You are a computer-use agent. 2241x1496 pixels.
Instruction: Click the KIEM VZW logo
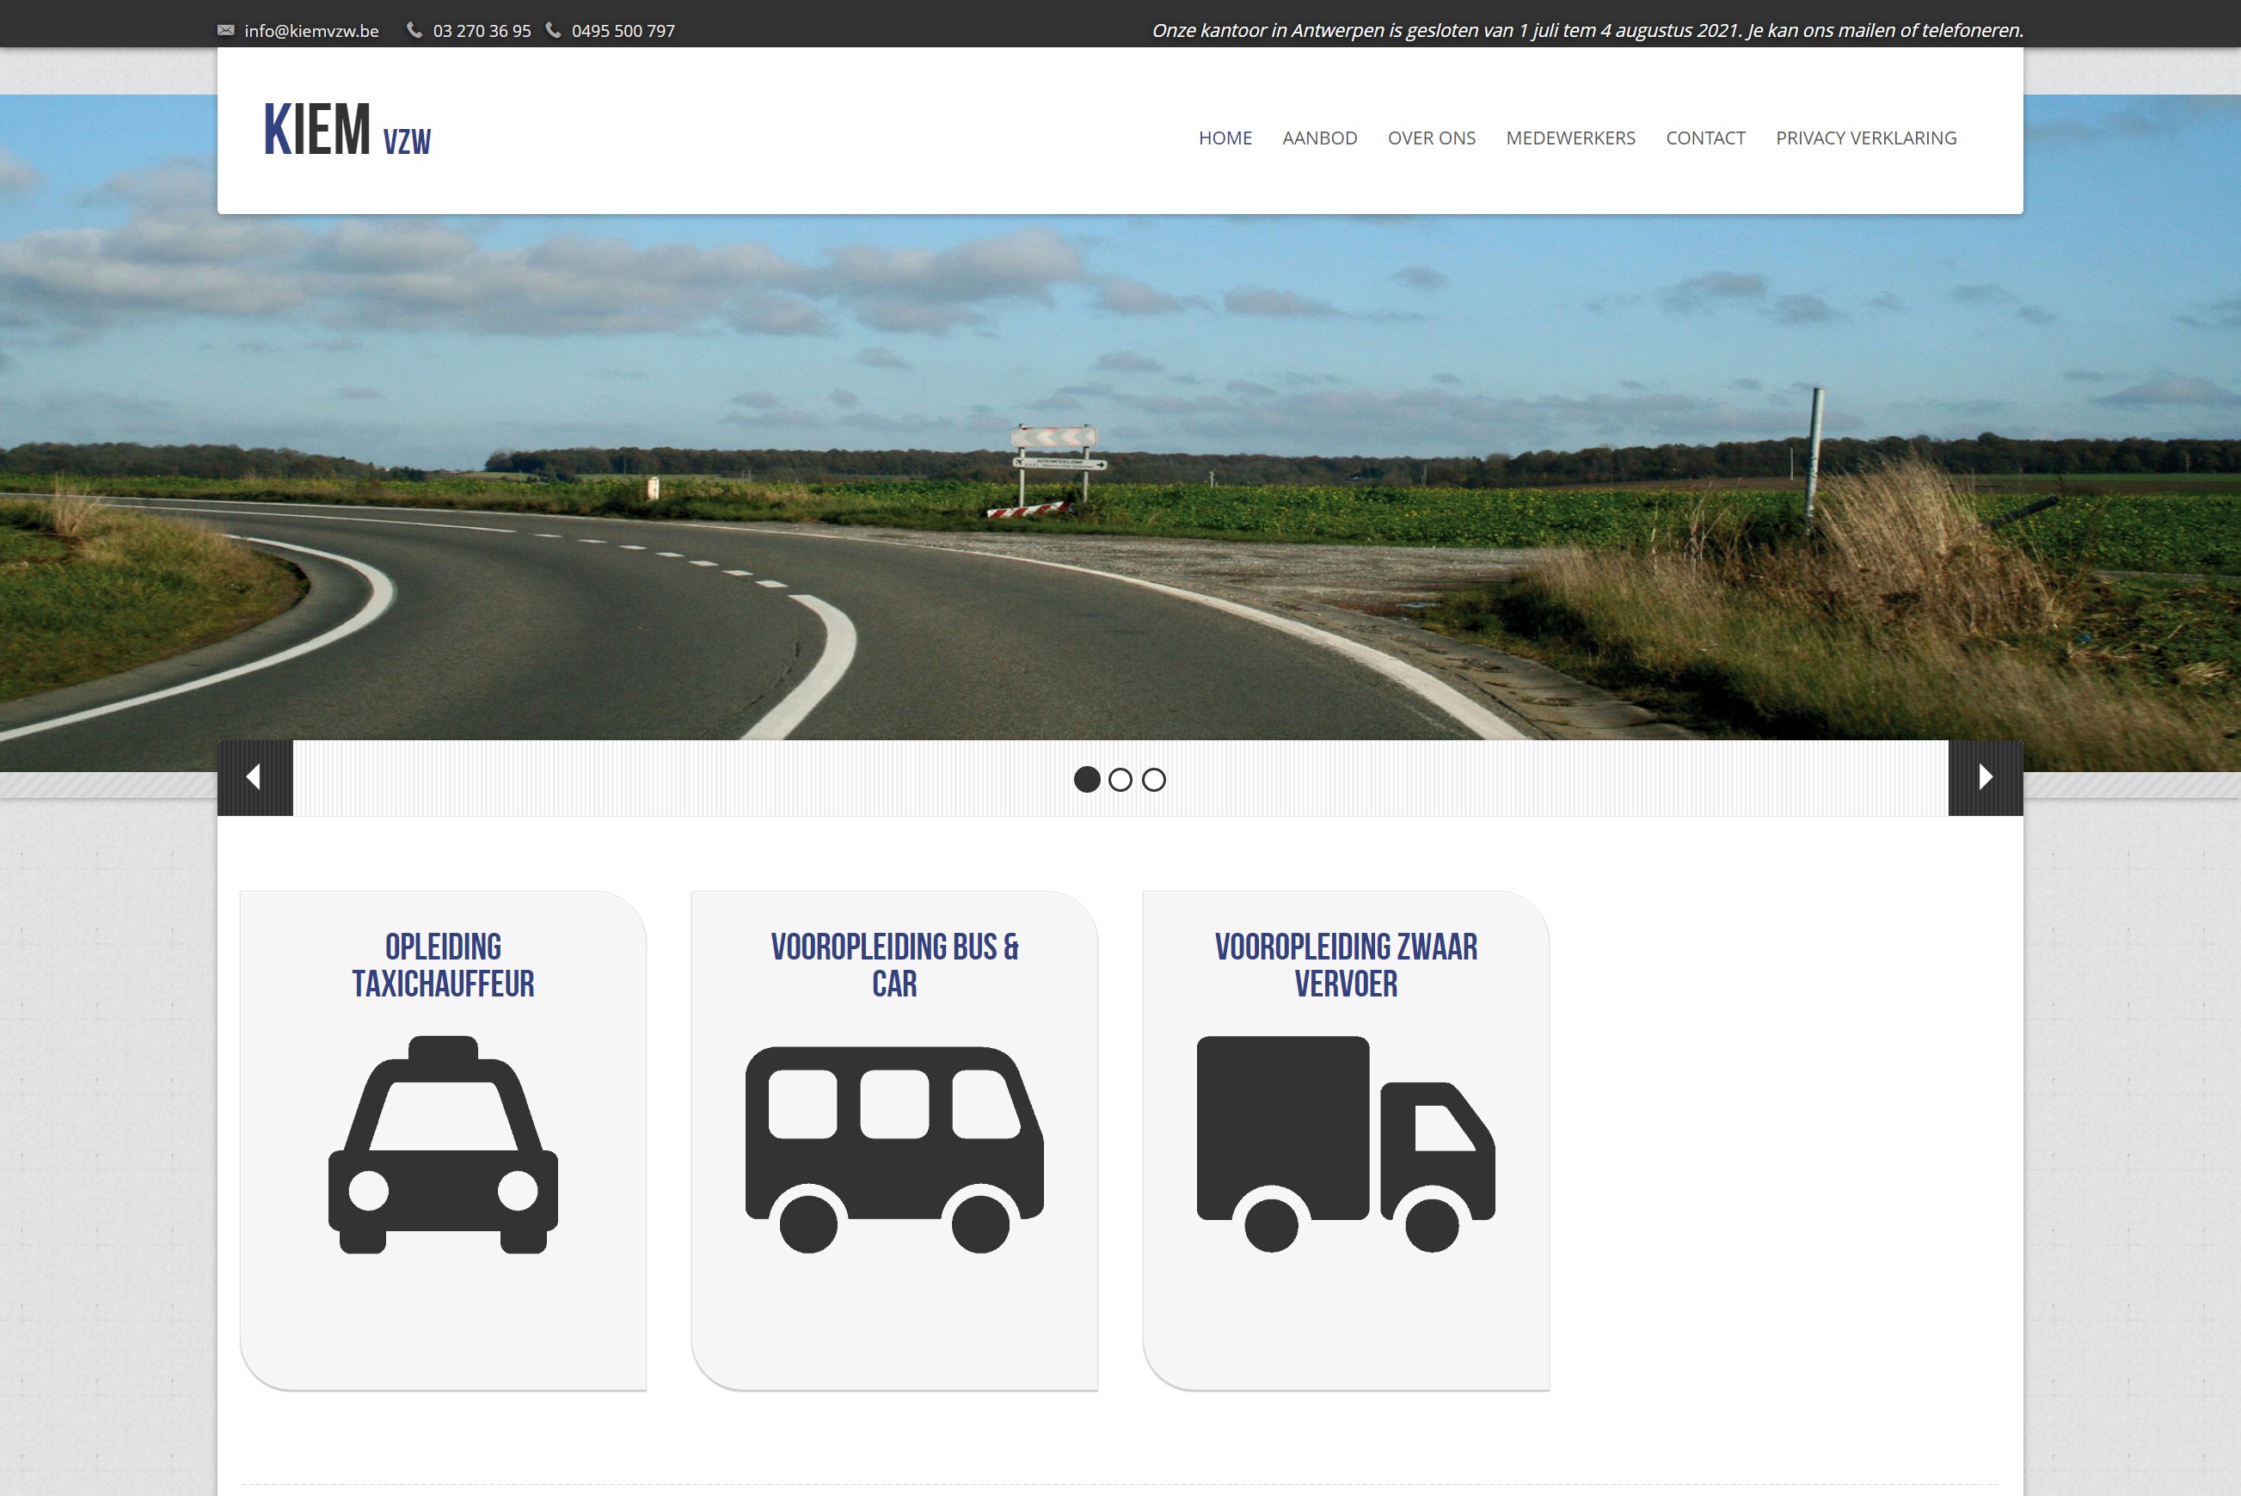[347, 131]
